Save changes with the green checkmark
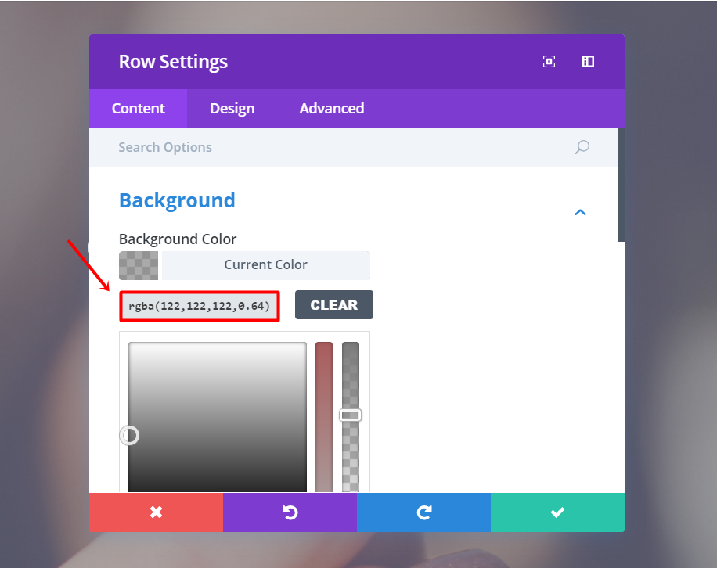The image size is (717, 568). click(x=557, y=512)
